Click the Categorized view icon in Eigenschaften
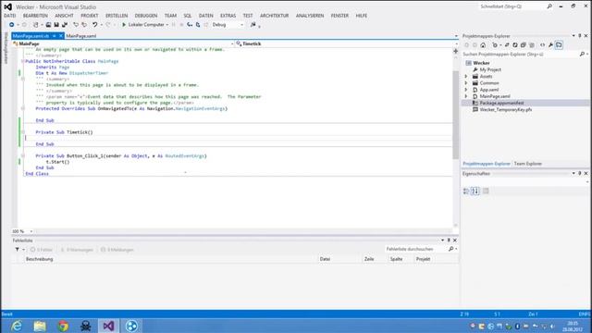The width and height of the screenshot is (592, 333). tap(466, 191)
